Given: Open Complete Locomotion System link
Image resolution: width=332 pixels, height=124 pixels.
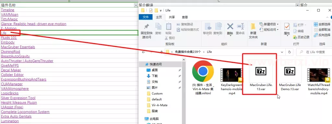Looking at the screenshot, I should 25,111.
